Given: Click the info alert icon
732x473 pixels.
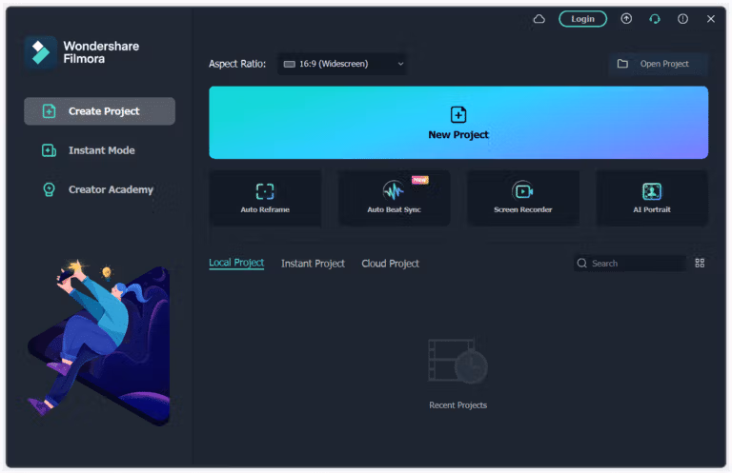Looking at the screenshot, I should [x=682, y=19].
